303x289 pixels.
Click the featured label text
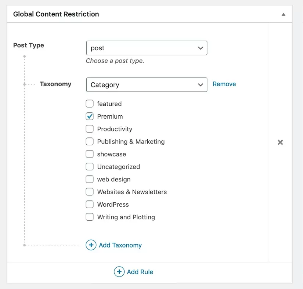click(109, 104)
